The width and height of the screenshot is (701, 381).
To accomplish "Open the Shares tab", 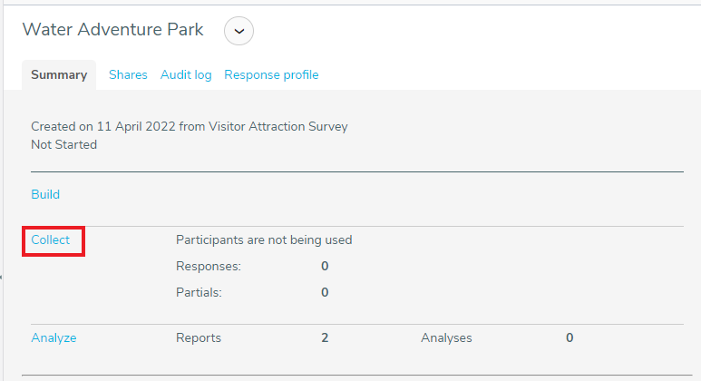I will pyautogui.click(x=128, y=75).
